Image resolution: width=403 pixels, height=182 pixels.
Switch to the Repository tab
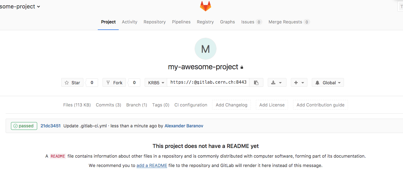click(x=155, y=22)
